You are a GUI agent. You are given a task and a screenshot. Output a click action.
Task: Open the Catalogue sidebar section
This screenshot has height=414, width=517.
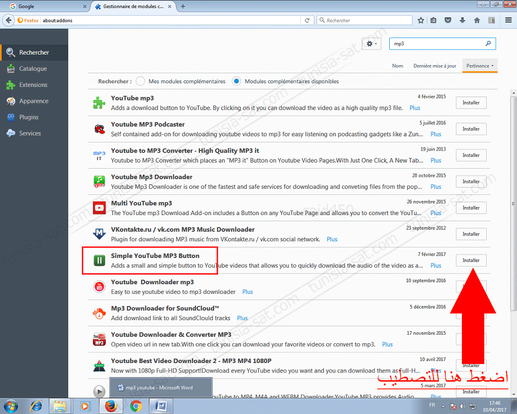(34, 69)
